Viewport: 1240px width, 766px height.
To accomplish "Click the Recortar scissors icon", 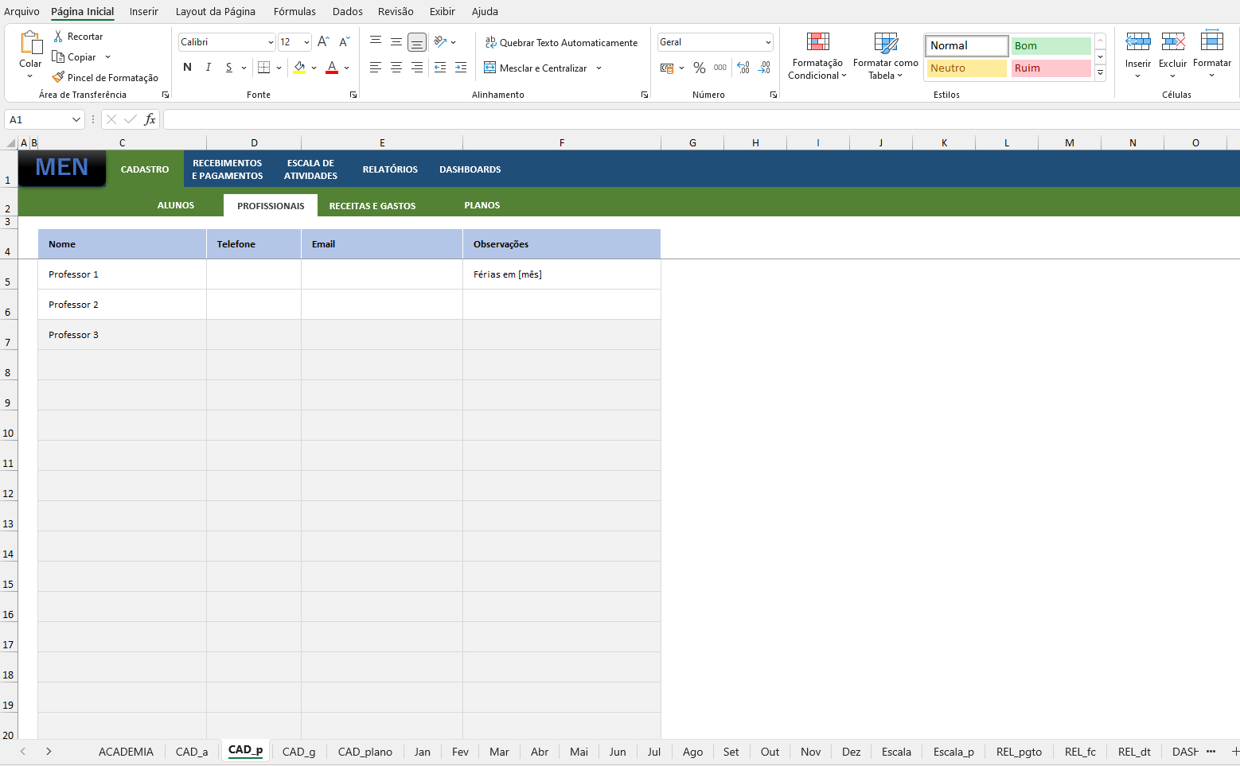I will click(58, 37).
